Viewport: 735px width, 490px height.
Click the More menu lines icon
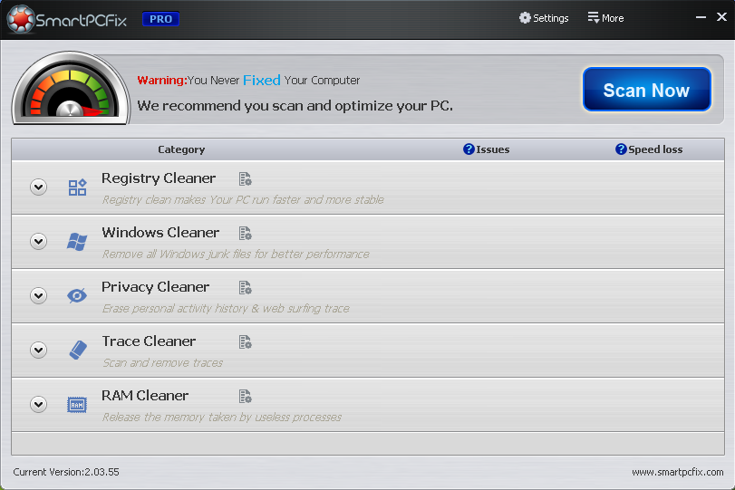tap(594, 18)
